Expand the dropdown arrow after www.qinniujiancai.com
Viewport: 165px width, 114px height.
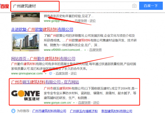(x=45, y=73)
